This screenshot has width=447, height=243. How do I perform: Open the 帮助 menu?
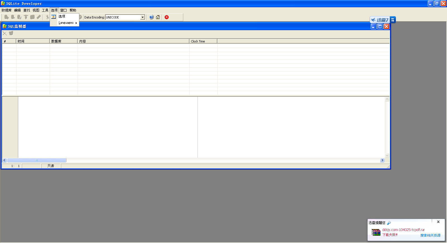tap(73, 10)
